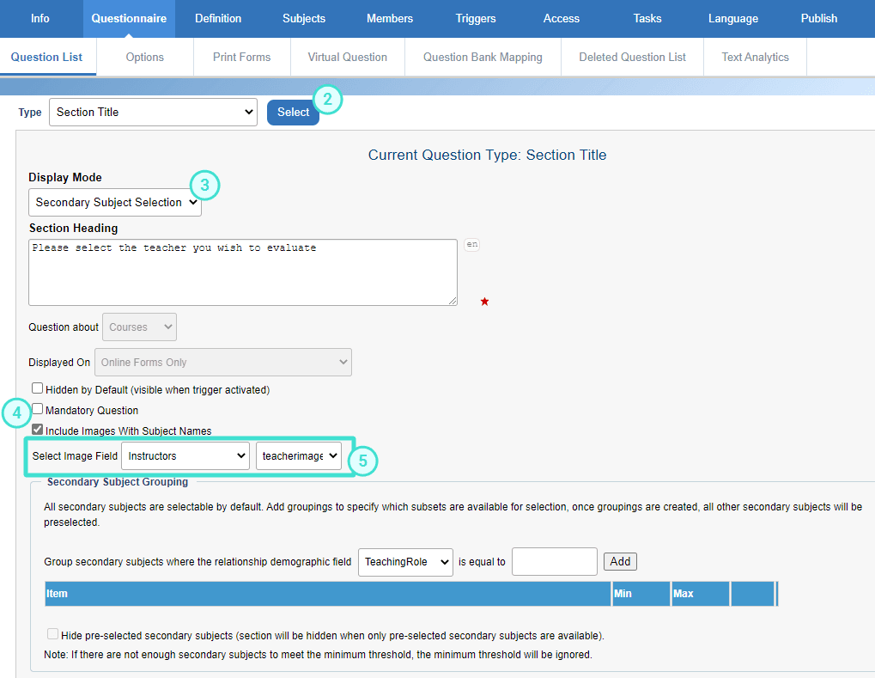Click the Add button for subject grouping
This screenshot has width=875, height=678.
pos(619,561)
